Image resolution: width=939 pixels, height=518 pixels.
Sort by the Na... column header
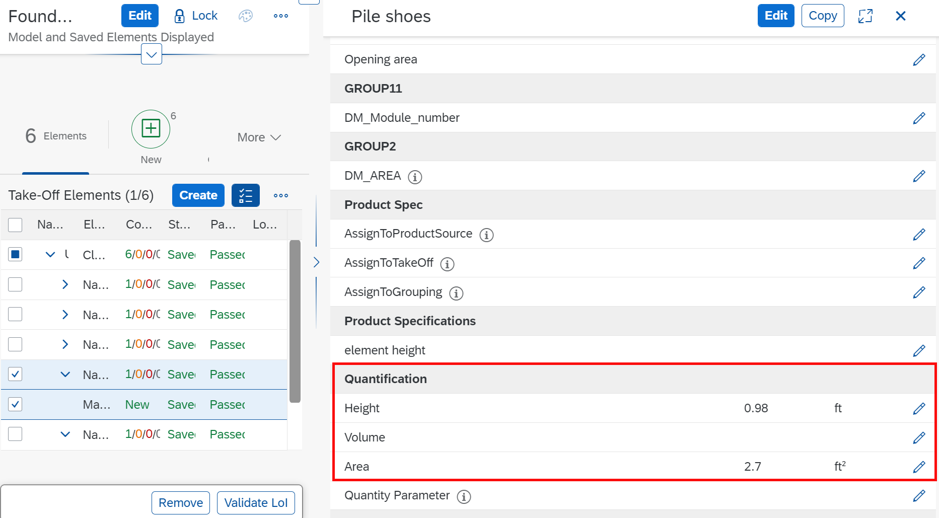click(x=50, y=225)
